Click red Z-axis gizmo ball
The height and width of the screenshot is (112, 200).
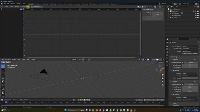click(161, 70)
